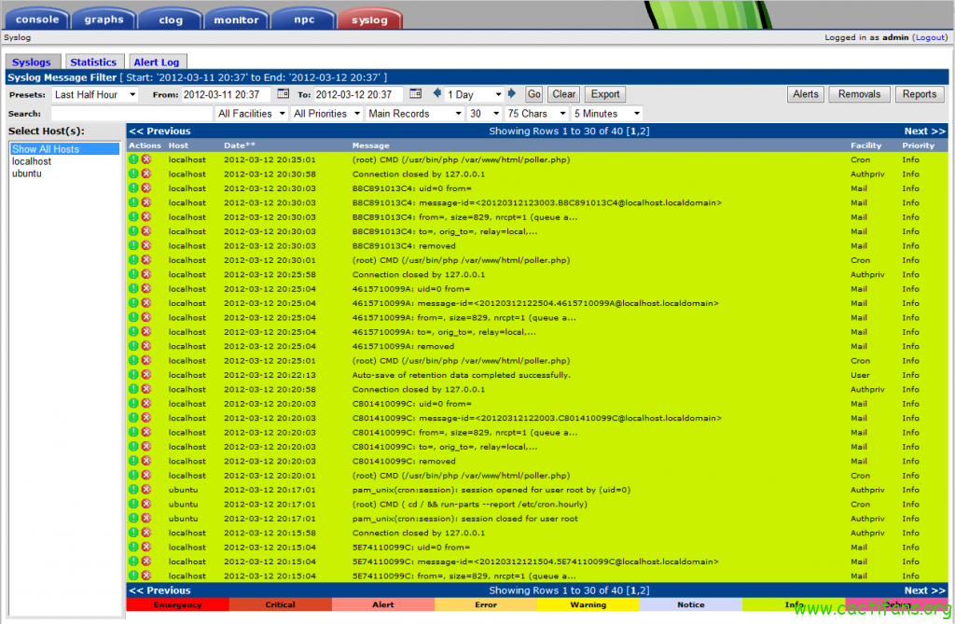Click the To date input field
Screen dimensions: 955x624
pyautogui.click(x=358, y=94)
